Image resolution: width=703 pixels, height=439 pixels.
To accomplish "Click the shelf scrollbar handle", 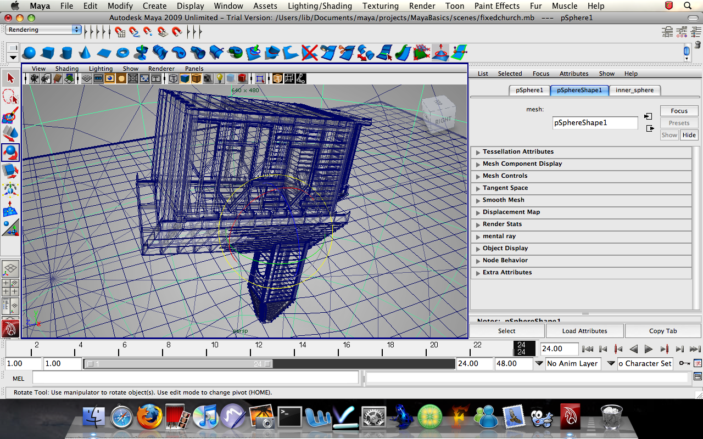I will click(687, 52).
